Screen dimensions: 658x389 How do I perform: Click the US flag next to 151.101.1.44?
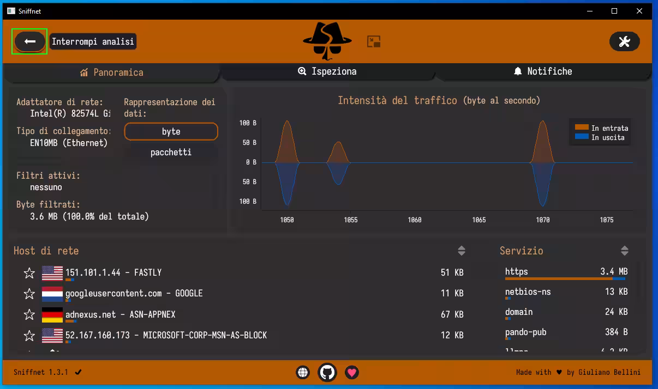pyautogui.click(x=52, y=272)
